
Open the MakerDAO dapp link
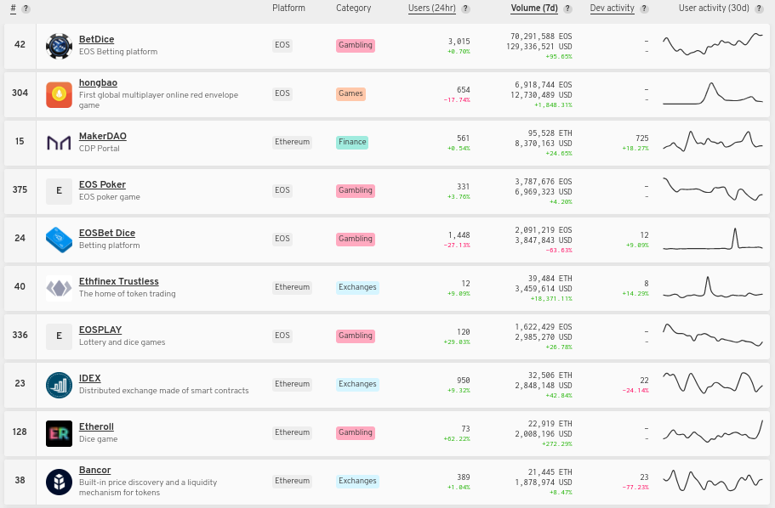click(103, 136)
